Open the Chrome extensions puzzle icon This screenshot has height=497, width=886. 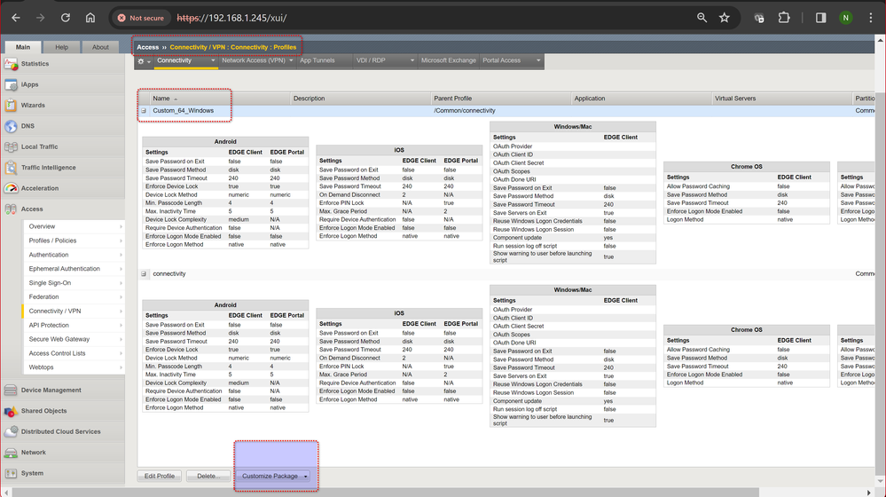coord(784,18)
